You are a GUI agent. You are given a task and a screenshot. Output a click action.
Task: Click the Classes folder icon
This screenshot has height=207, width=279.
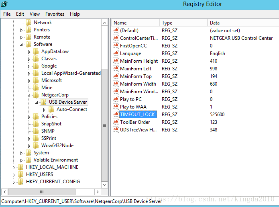(36, 59)
